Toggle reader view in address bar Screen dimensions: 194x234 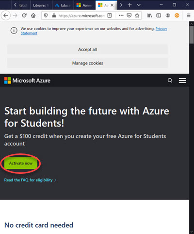click(x=110, y=16)
